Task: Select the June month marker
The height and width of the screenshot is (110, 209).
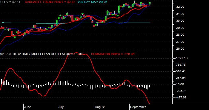Action: click(x=28, y=107)
